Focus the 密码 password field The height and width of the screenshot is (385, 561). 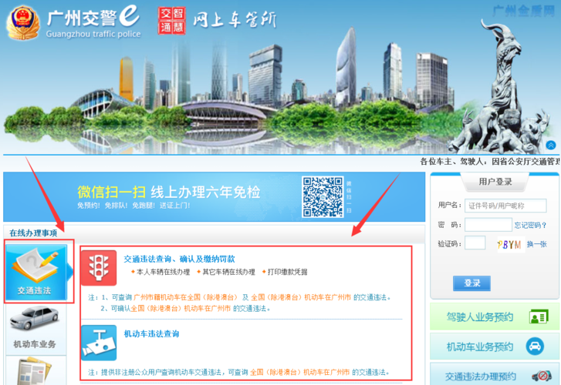(488, 225)
